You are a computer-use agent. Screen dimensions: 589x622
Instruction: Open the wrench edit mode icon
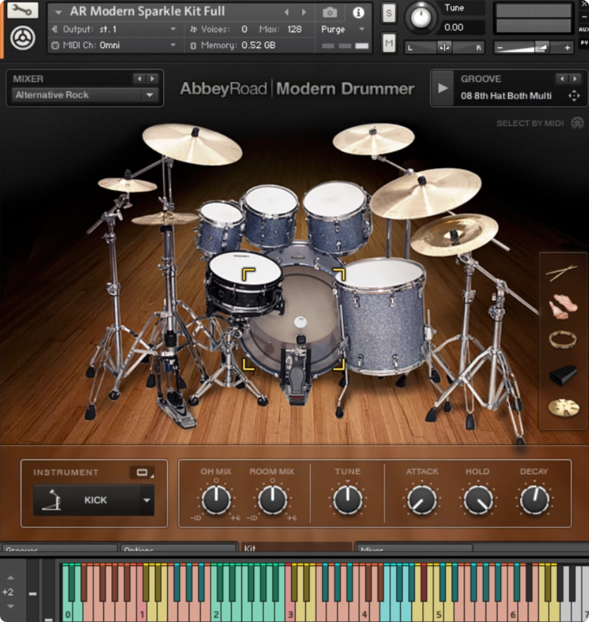click(x=23, y=11)
